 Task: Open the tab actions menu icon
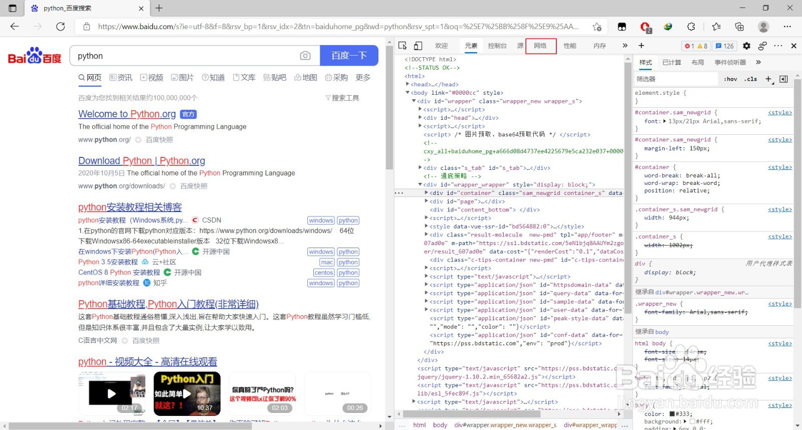pos(13,8)
